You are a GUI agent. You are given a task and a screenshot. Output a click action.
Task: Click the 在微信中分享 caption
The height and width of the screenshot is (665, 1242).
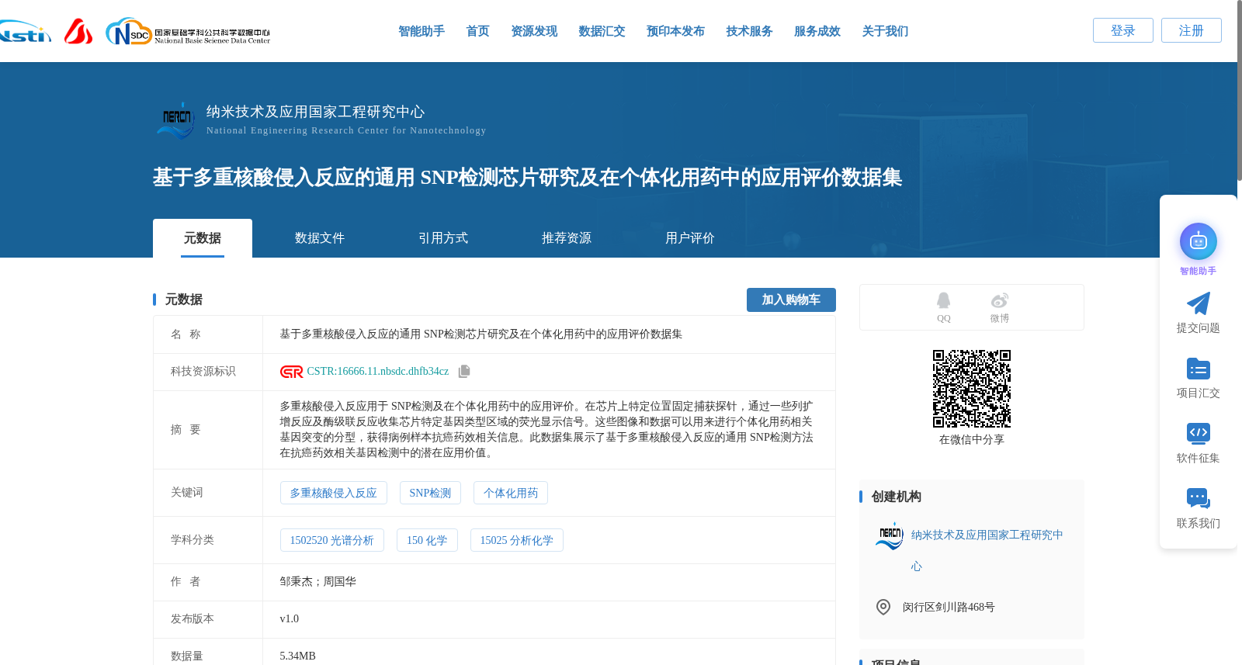click(972, 440)
